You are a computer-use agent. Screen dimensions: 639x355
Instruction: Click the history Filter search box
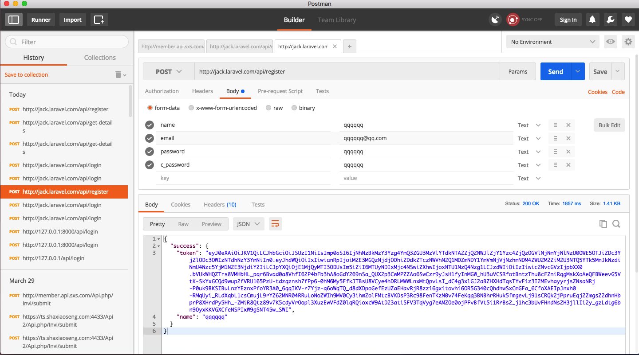[67, 42]
